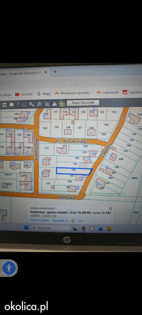This screenshot has width=142, height=315.
Task: Open the settings gears tool
Action: 32,104
